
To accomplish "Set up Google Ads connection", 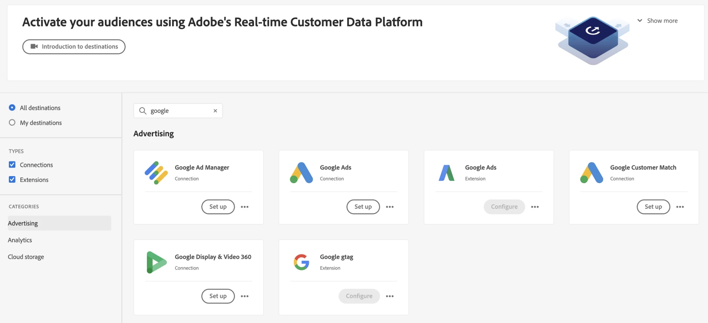I will tap(363, 207).
